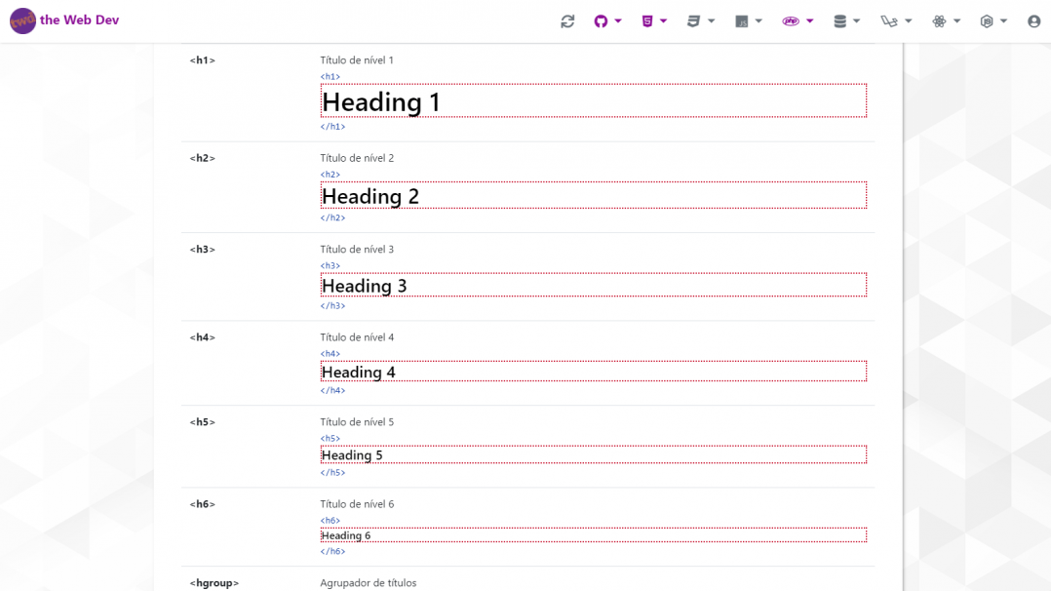Open the GitHub icon menu
Viewport: 1051px width, 591px height.
[601, 21]
